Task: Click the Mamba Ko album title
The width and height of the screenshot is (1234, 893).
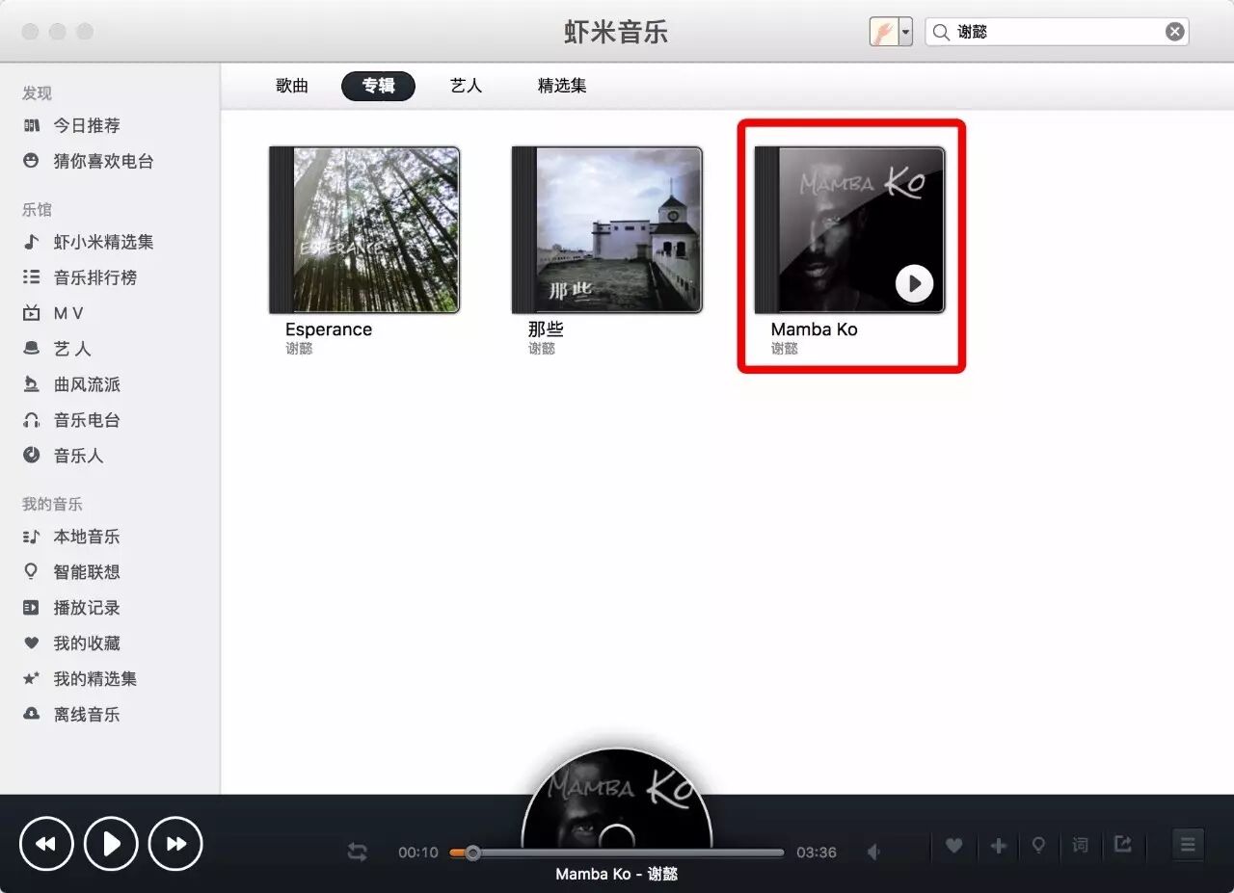Action: click(815, 329)
